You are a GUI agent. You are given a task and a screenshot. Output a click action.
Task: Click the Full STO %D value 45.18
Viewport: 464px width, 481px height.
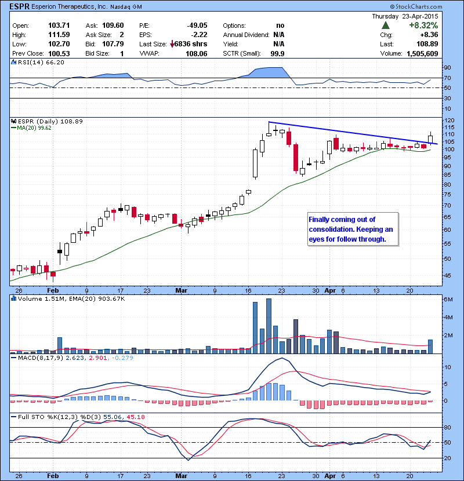pos(135,417)
